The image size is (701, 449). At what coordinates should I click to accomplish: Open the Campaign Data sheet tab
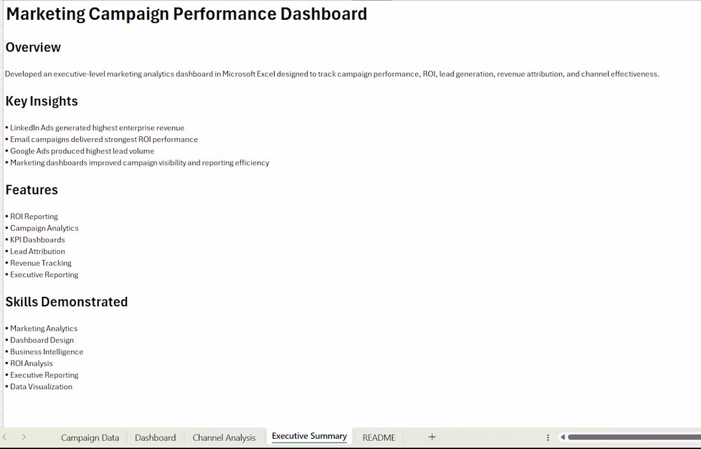click(90, 438)
